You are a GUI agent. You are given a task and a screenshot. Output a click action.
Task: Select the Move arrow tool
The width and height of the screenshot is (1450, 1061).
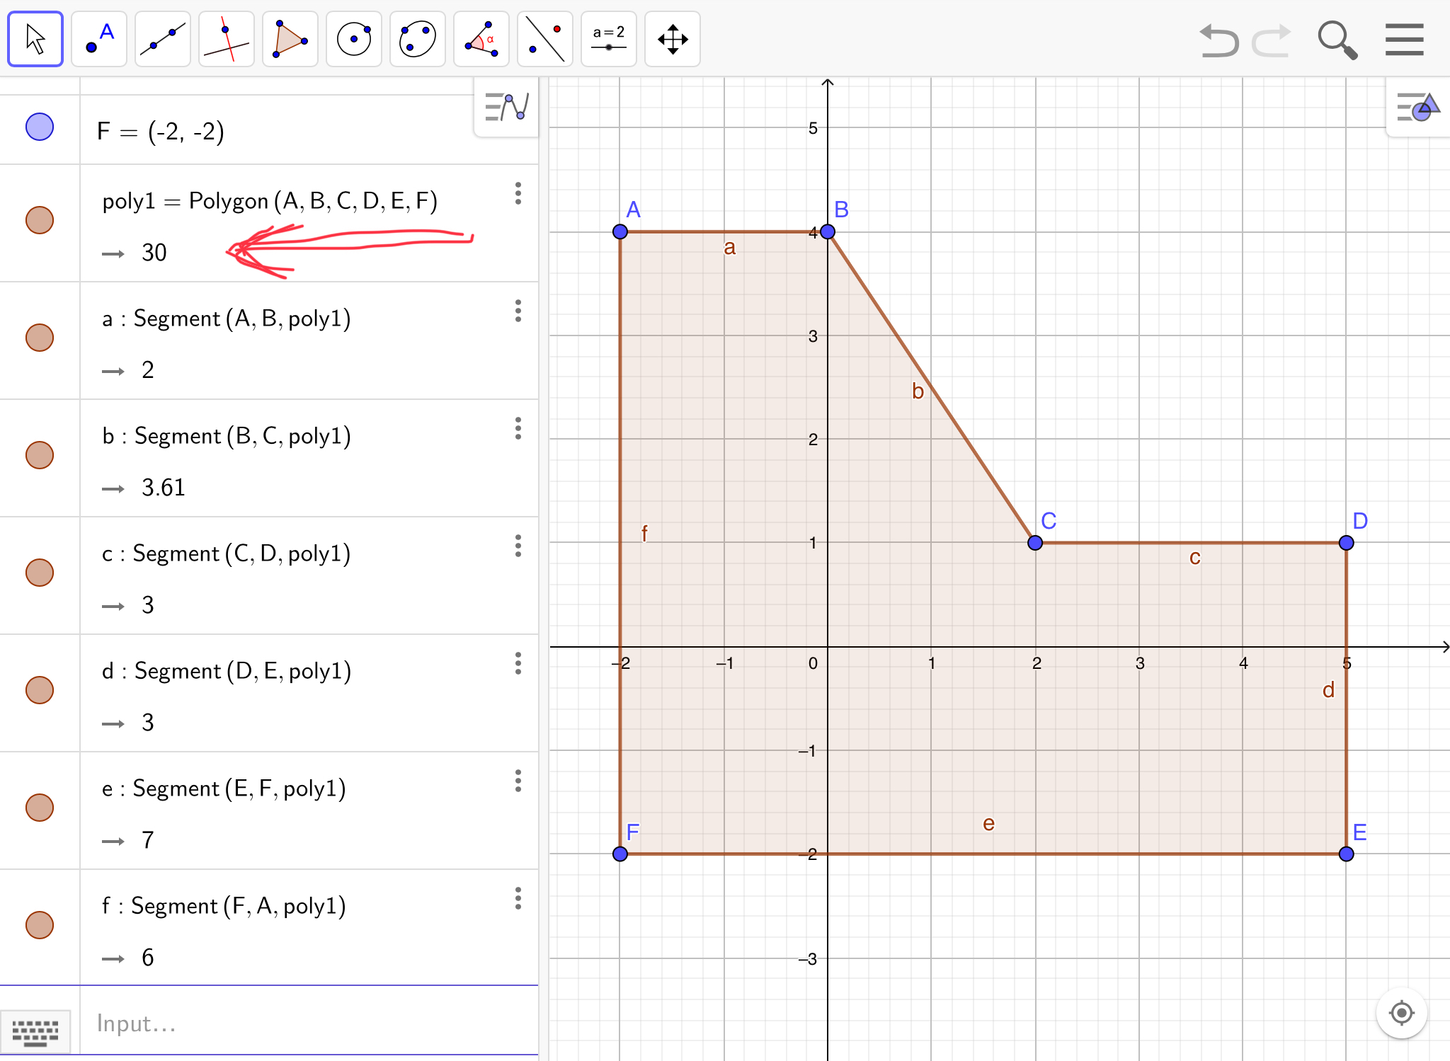35,39
